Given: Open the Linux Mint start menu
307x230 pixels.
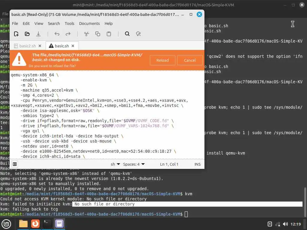Looking at the screenshot, I should click(x=6, y=224).
